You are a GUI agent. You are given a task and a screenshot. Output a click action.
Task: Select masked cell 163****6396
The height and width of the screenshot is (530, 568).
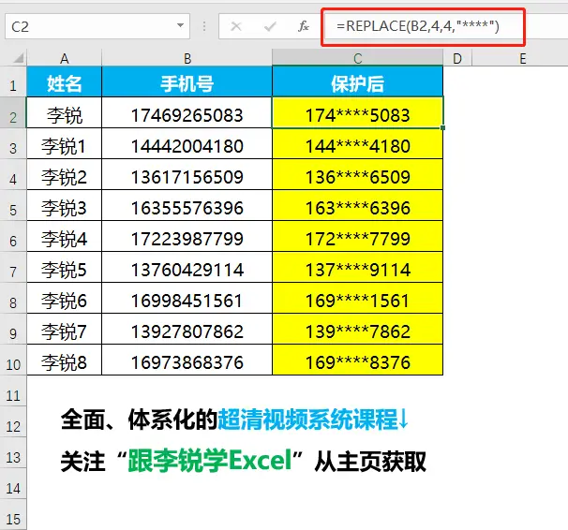(357, 205)
